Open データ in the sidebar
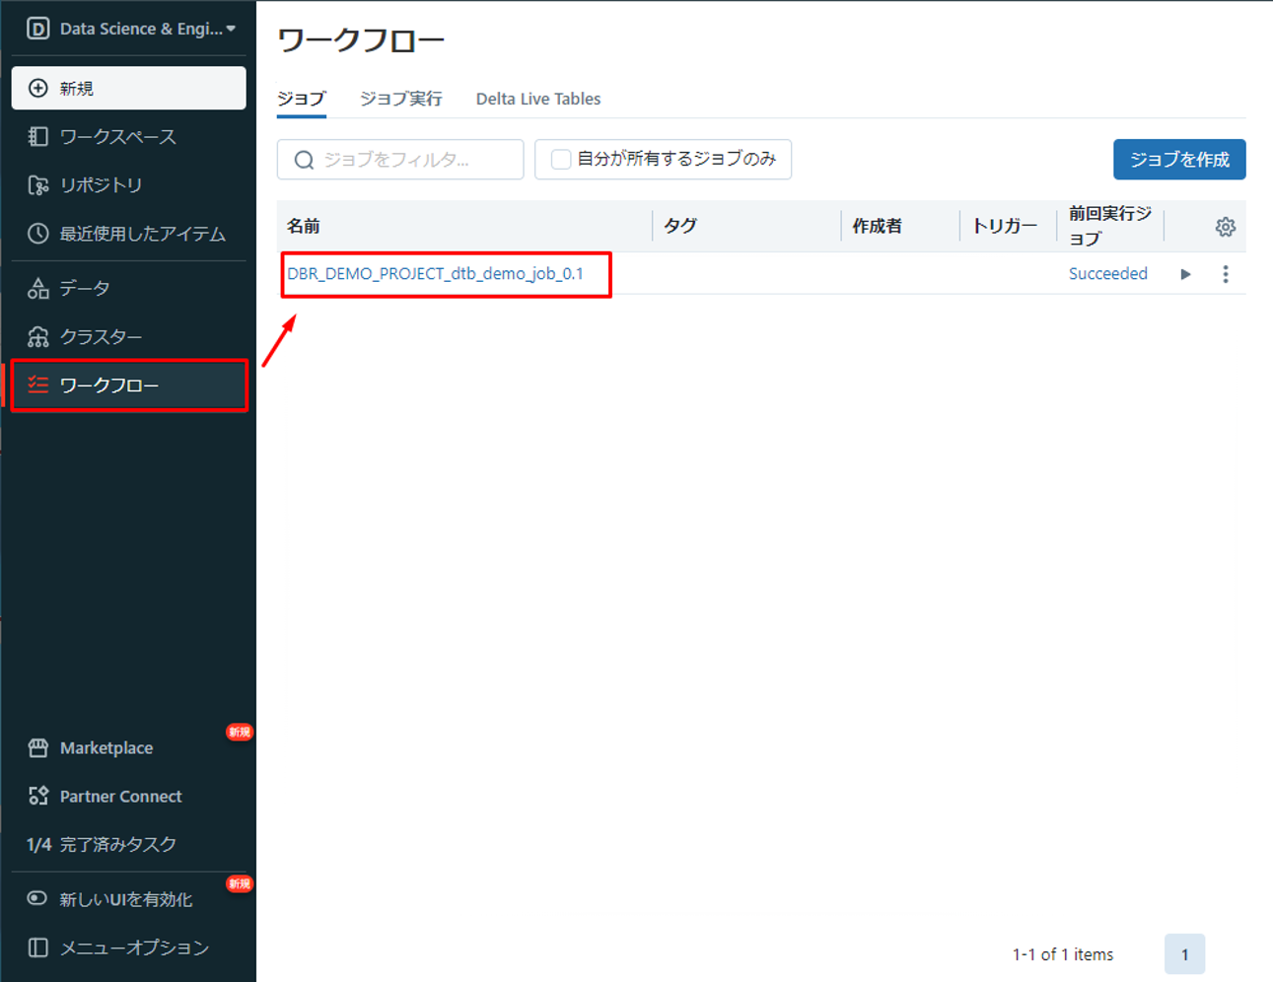The image size is (1273, 982). [x=128, y=288]
